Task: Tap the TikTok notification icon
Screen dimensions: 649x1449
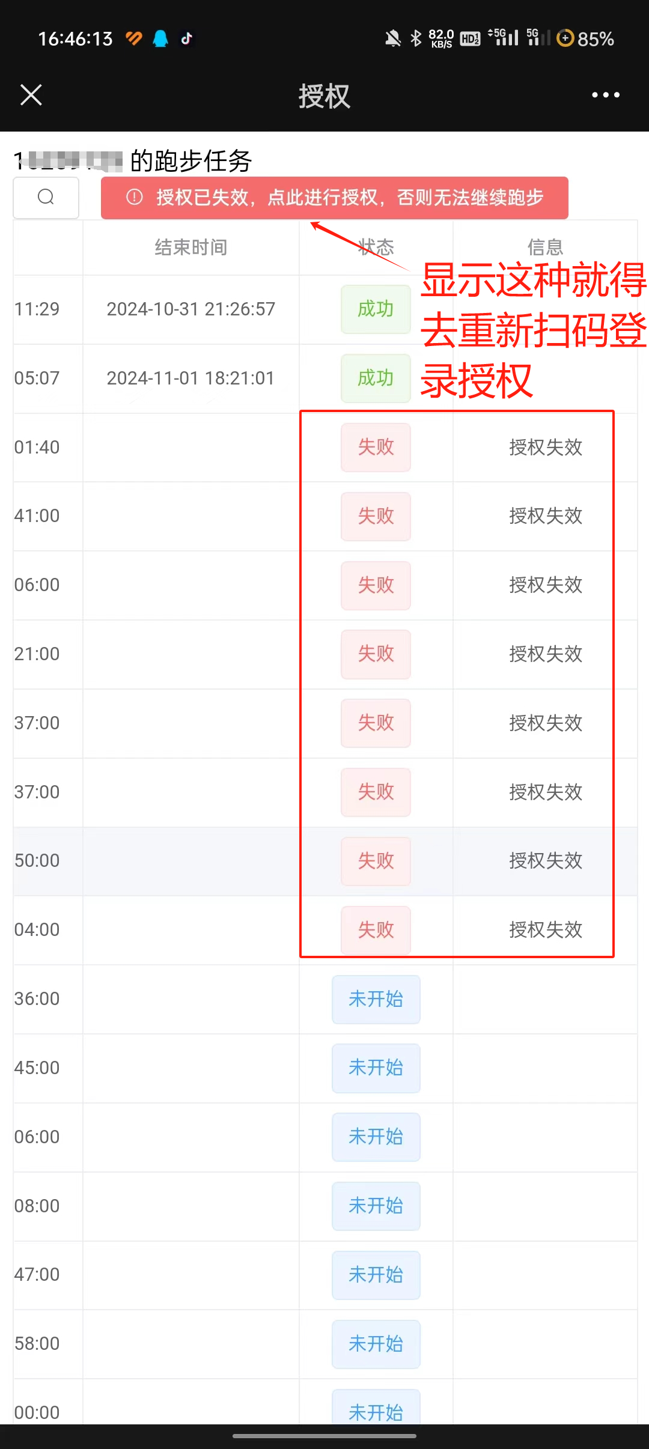Action: point(187,38)
